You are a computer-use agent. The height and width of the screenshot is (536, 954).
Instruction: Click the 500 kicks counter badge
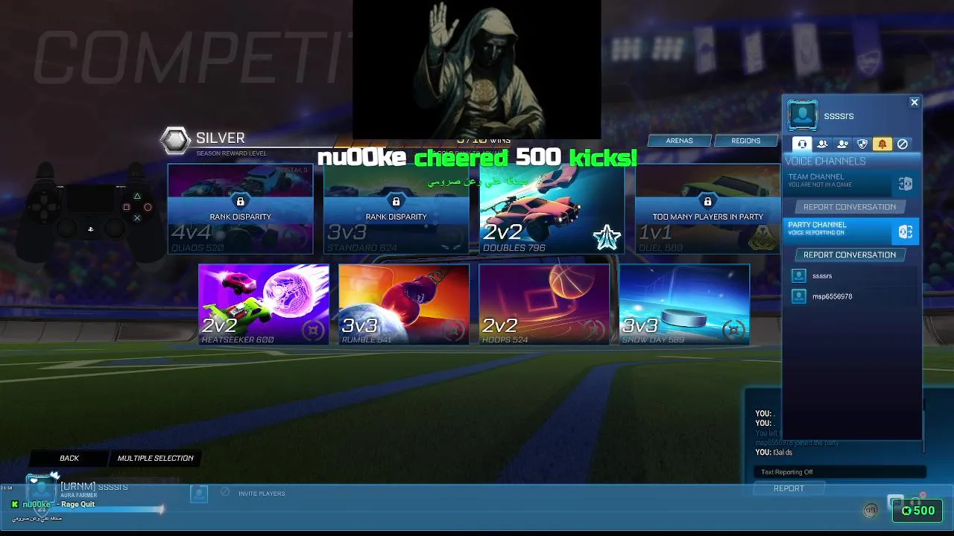coord(918,511)
